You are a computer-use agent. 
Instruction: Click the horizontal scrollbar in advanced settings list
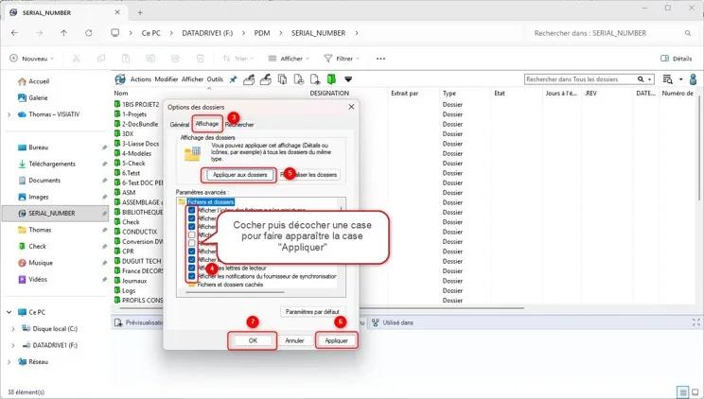pyautogui.click(x=235, y=292)
